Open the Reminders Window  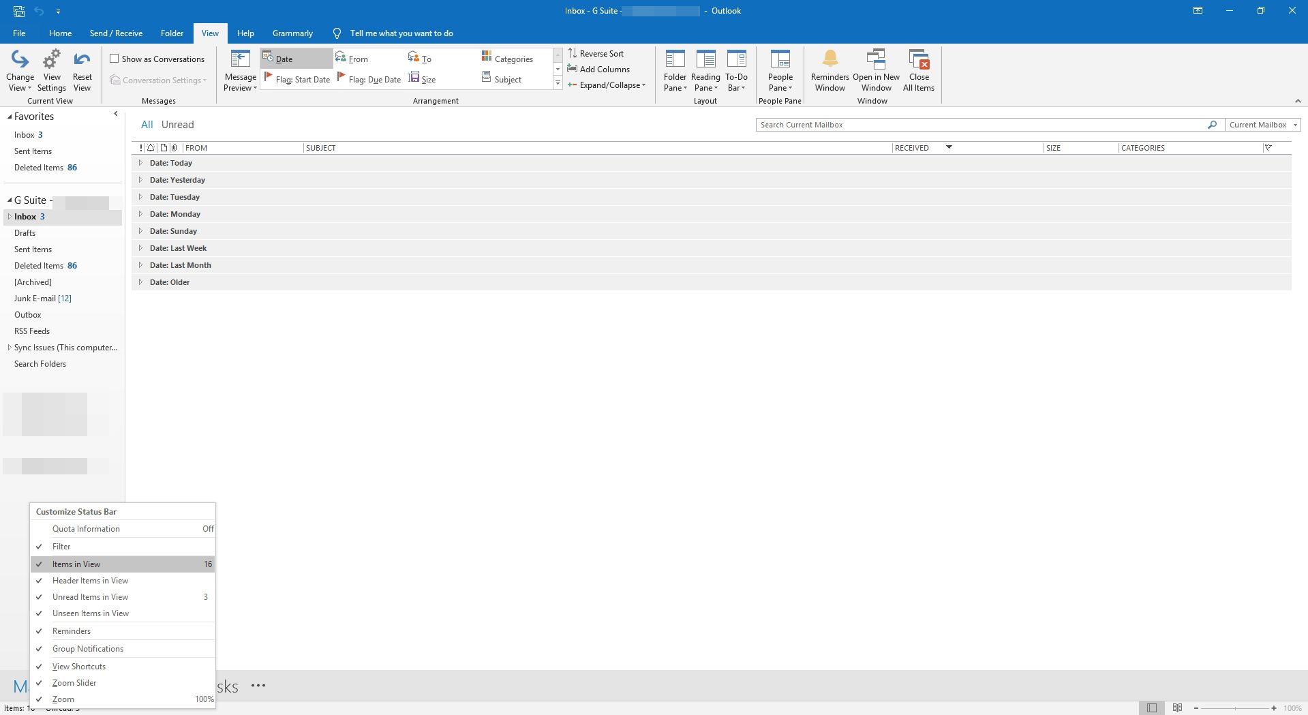click(830, 70)
